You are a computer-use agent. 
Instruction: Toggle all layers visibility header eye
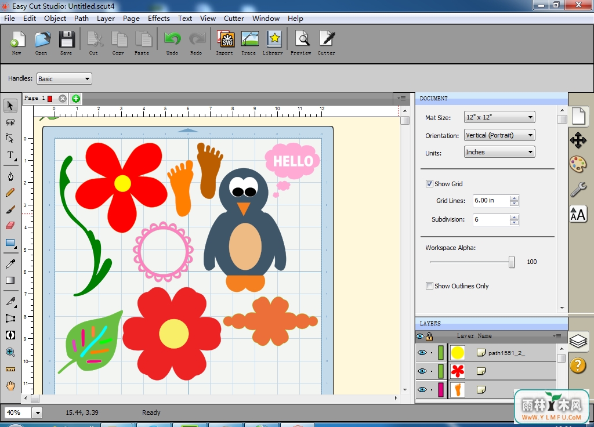tap(420, 336)
